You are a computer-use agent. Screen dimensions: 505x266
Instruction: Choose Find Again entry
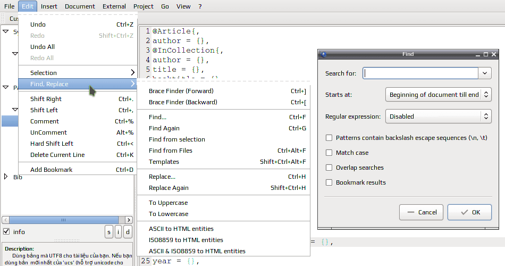pyautogui.click(x=223, y=128)
